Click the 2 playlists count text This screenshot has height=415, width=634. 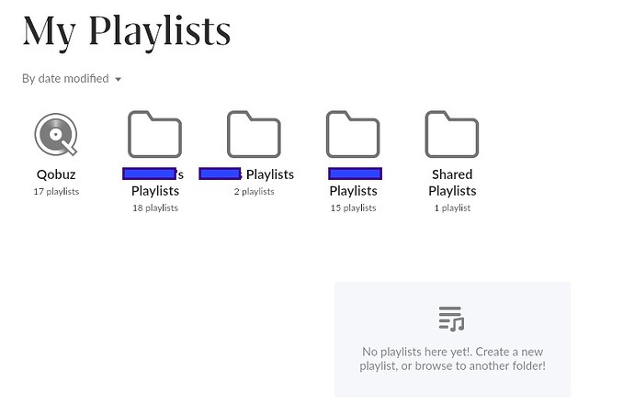(254, 192)
